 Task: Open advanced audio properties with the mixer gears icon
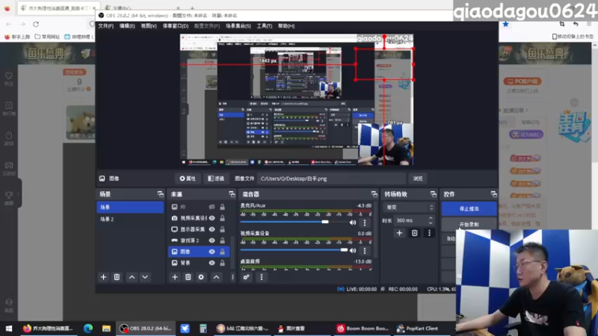click(247, 277)
